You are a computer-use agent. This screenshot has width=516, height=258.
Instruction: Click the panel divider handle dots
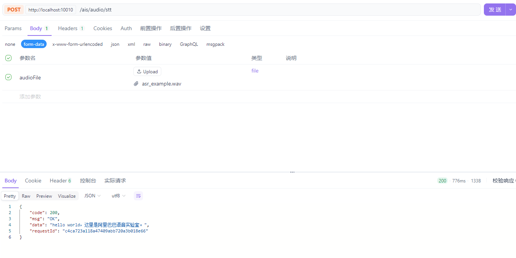coord(292,172)
